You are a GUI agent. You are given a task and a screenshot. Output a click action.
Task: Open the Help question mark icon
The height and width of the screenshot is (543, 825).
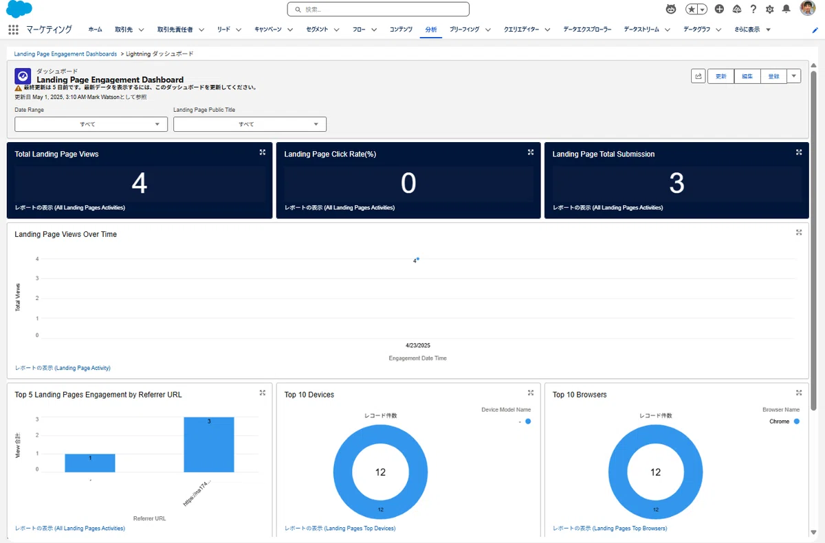point(753,9)
